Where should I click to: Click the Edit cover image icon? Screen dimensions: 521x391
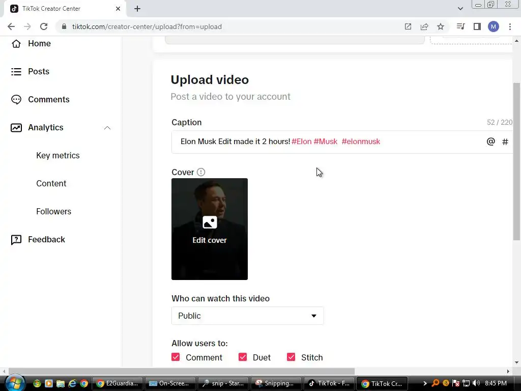coord(210,222)
